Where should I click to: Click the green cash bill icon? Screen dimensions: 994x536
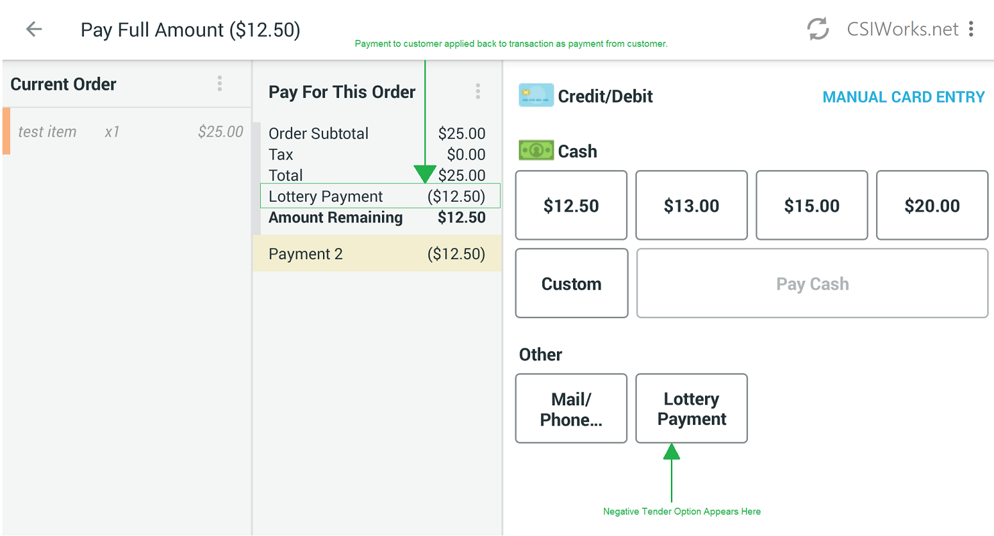536,151
